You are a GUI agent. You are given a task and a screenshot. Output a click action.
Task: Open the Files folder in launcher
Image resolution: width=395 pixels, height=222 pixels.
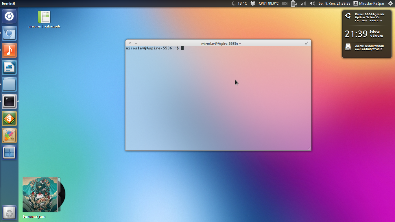[9, 84]
